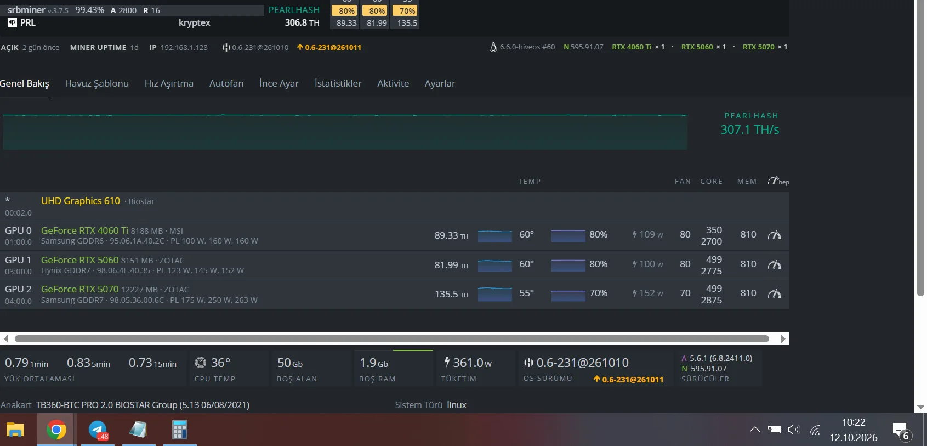Click the lightning bolt icon beside 361.0w

(x=447, y=362)
